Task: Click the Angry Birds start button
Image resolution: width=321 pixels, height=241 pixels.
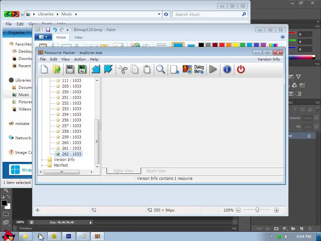Action: pyautogui.click(x=8, y=236)
